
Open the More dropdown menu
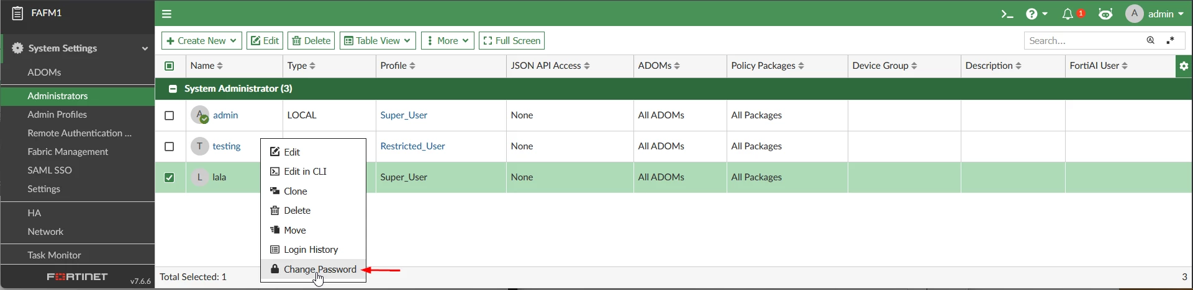tap(448, 41)
